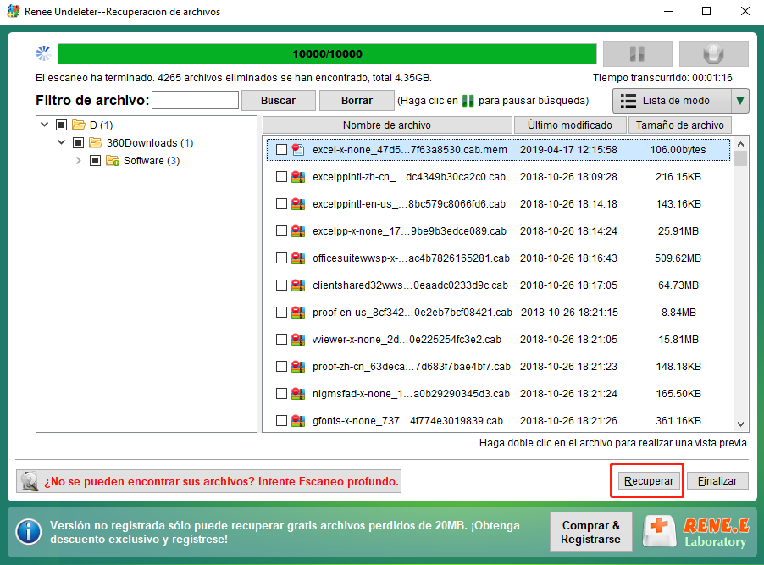Click file icon of excel-x-none cab.mem
Screen dimensions: 764x565
tap(298, 150)
